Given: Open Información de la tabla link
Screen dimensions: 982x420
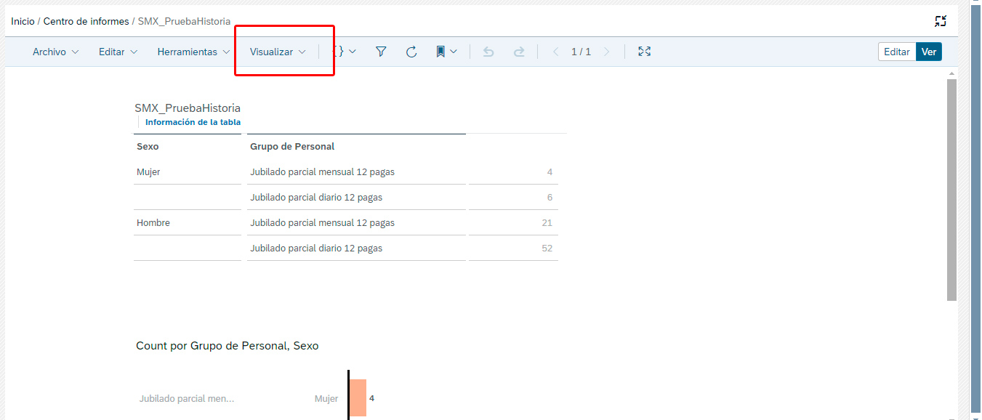Looking at the screenshot, I should (193, 122).
